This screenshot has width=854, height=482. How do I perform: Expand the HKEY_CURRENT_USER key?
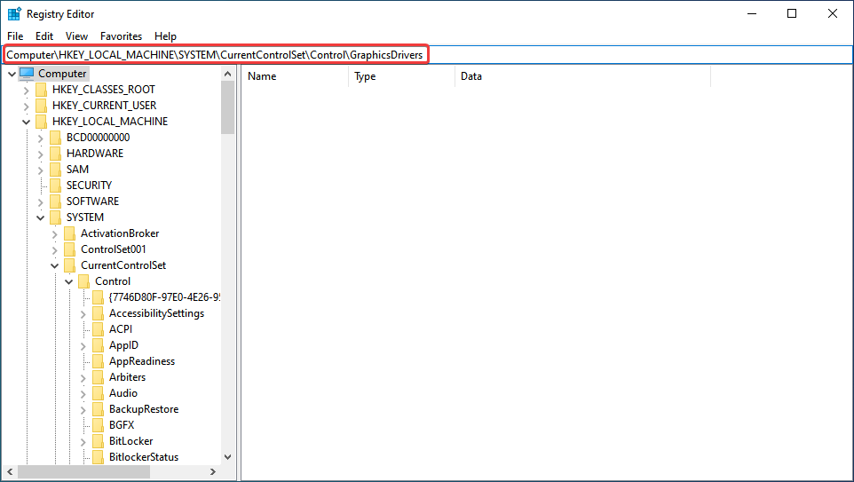pos(26,106)
